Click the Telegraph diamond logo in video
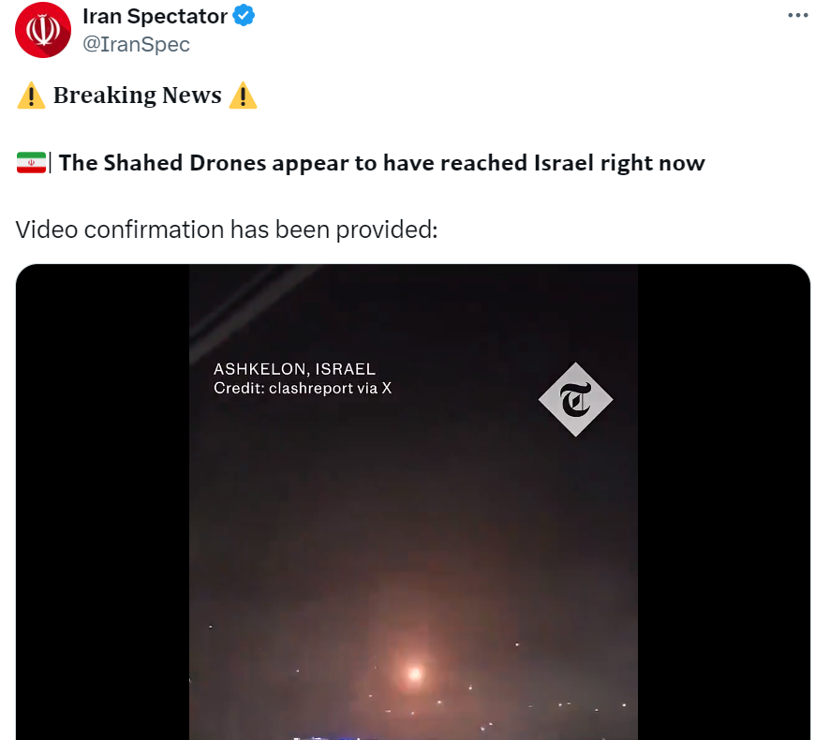Image resolution: width=830 pixels, height=740 pixels. pyautogui.click(x=575, y=400)
